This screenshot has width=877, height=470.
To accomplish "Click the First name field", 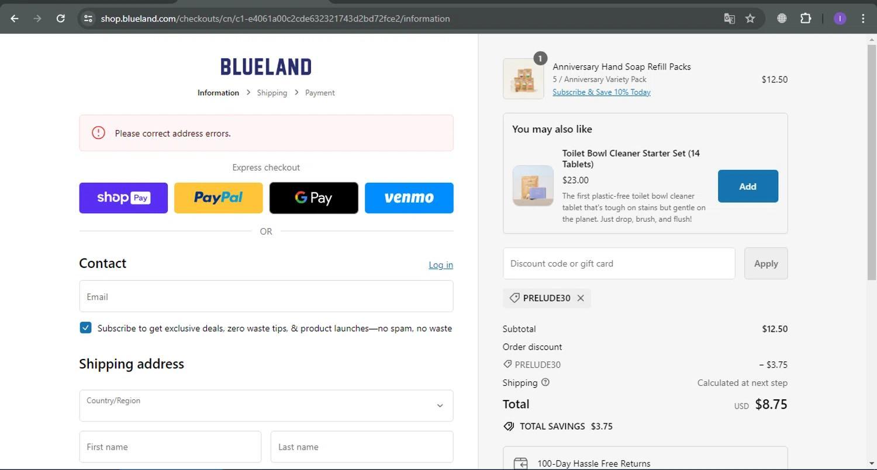I will (x=170, y=447).
